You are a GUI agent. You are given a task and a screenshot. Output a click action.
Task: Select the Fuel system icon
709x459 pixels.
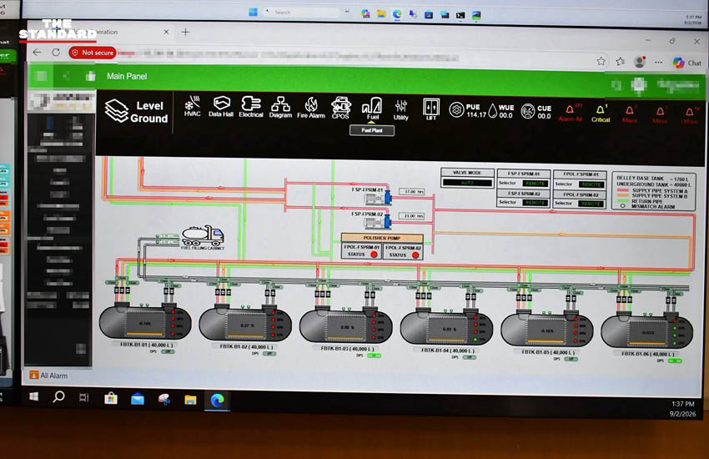[372, 108]
